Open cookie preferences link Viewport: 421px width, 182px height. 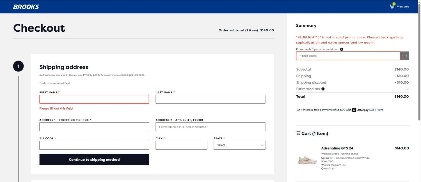(132, 75)
